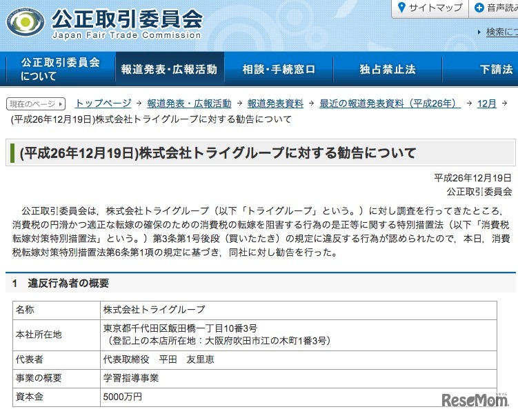Click the section heading 1 違反行為者の概要
The width and height of the screenshot is (518, 416).
tap(61, 283)
